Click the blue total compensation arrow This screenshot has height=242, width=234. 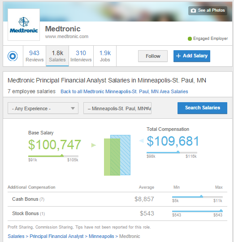pos(141,140)
